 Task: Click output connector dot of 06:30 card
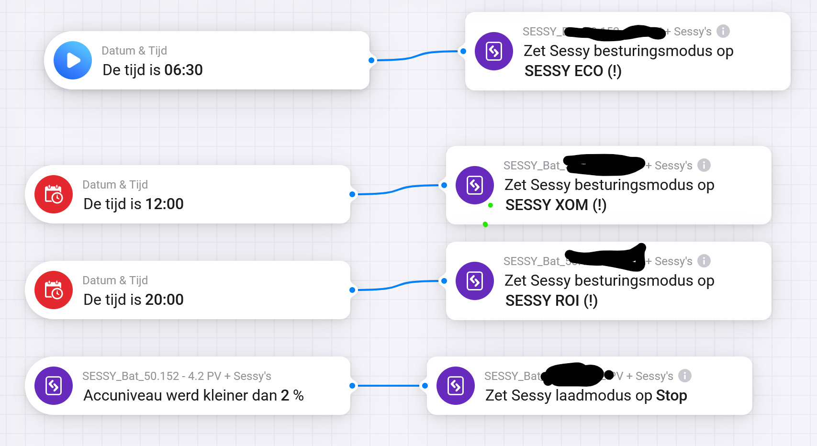point(371,60)
